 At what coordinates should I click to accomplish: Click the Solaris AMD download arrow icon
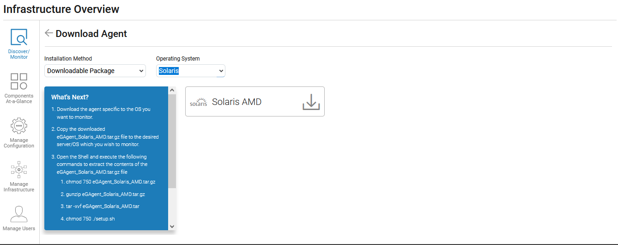311,102
